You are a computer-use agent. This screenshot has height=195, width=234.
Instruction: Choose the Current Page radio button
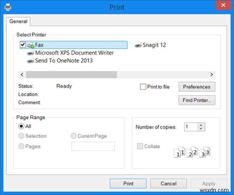[x=73, y=136]
